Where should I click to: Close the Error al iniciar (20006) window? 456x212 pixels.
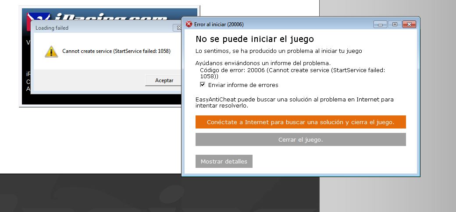(x=409, y=24)
